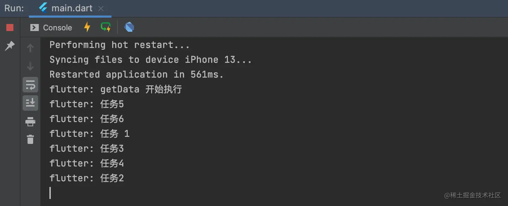Click the 'Restarted application in 561ms.' line
This screenshot has width=508, height=206.
[137, 74]
